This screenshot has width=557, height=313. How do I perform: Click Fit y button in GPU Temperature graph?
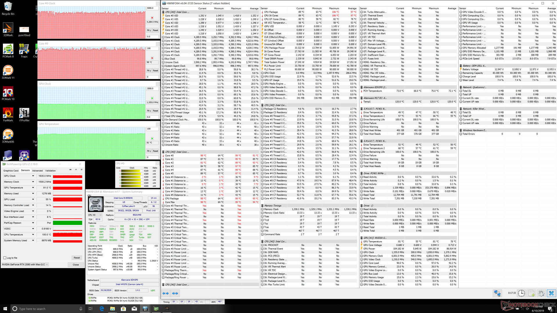click(149, 151)
